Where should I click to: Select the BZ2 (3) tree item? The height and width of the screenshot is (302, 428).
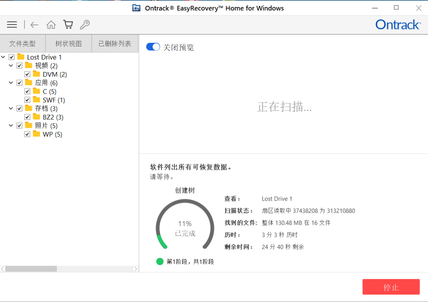(x=53, y=117)
